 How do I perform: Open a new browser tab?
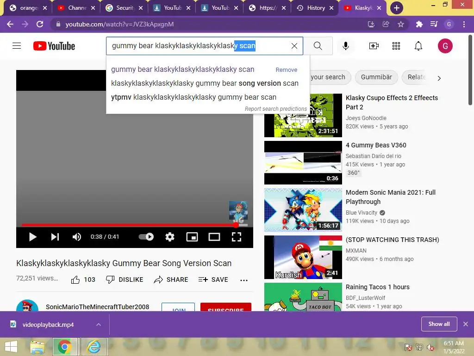pos(397,8)
